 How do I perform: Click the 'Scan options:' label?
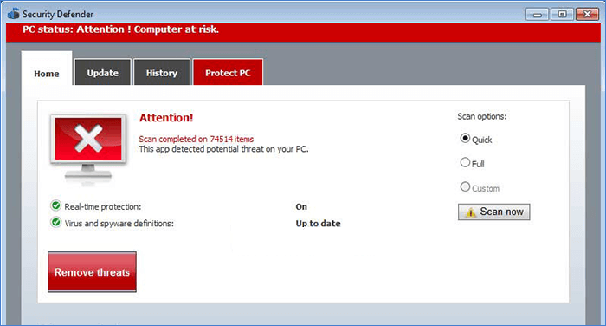pyautogui.click(x=482, y=116)
